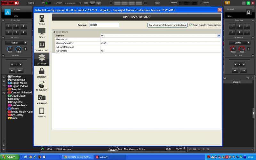Image resolution: width=256 pixels, height=160 pixels.
Task: Select the Optionen gear section
Action: point(42,59)
